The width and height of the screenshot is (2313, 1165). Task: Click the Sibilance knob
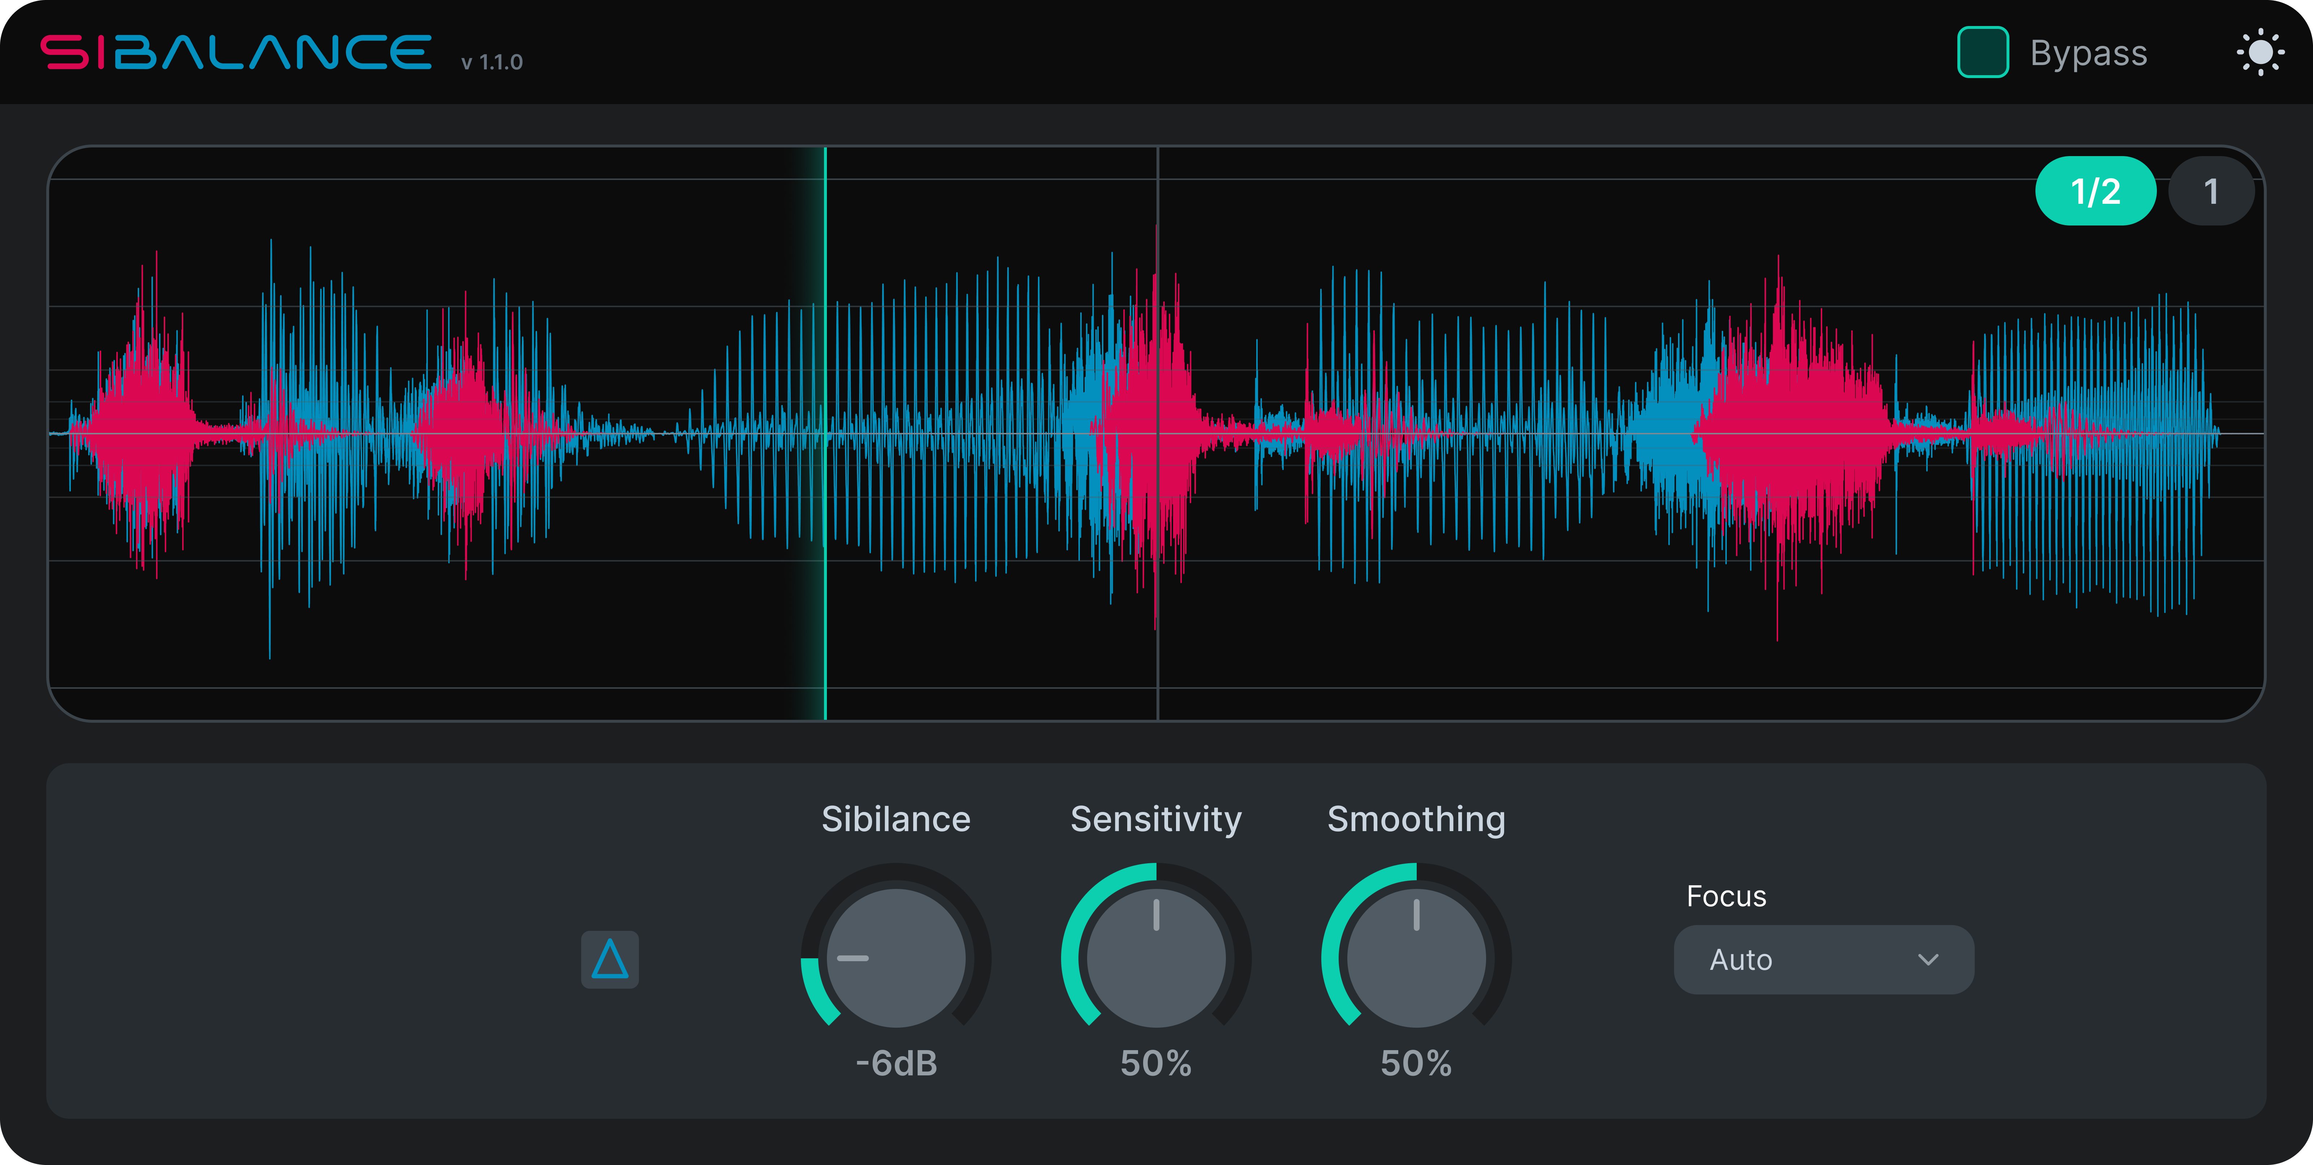coord(896,958)
